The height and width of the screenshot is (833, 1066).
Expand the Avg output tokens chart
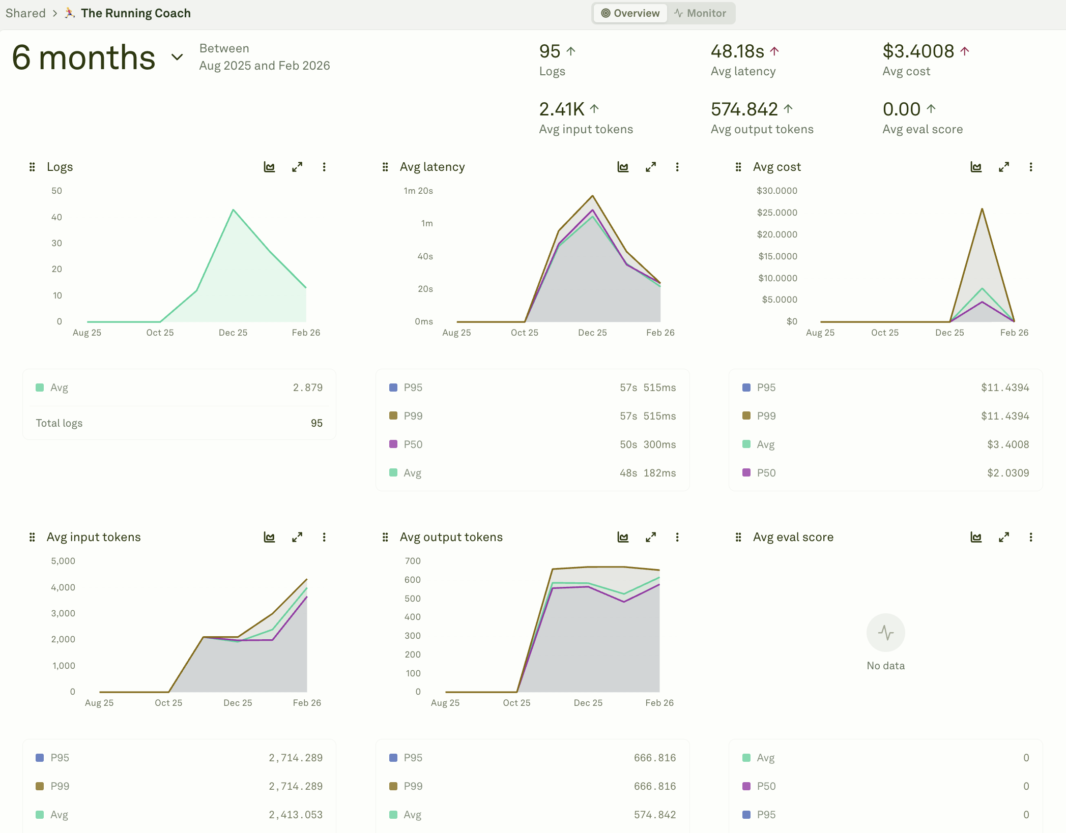650,537
